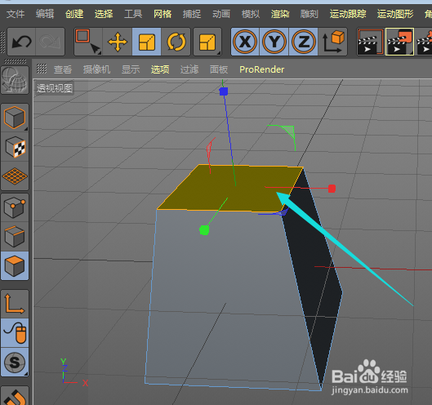Open the recent tools icon

207,42
